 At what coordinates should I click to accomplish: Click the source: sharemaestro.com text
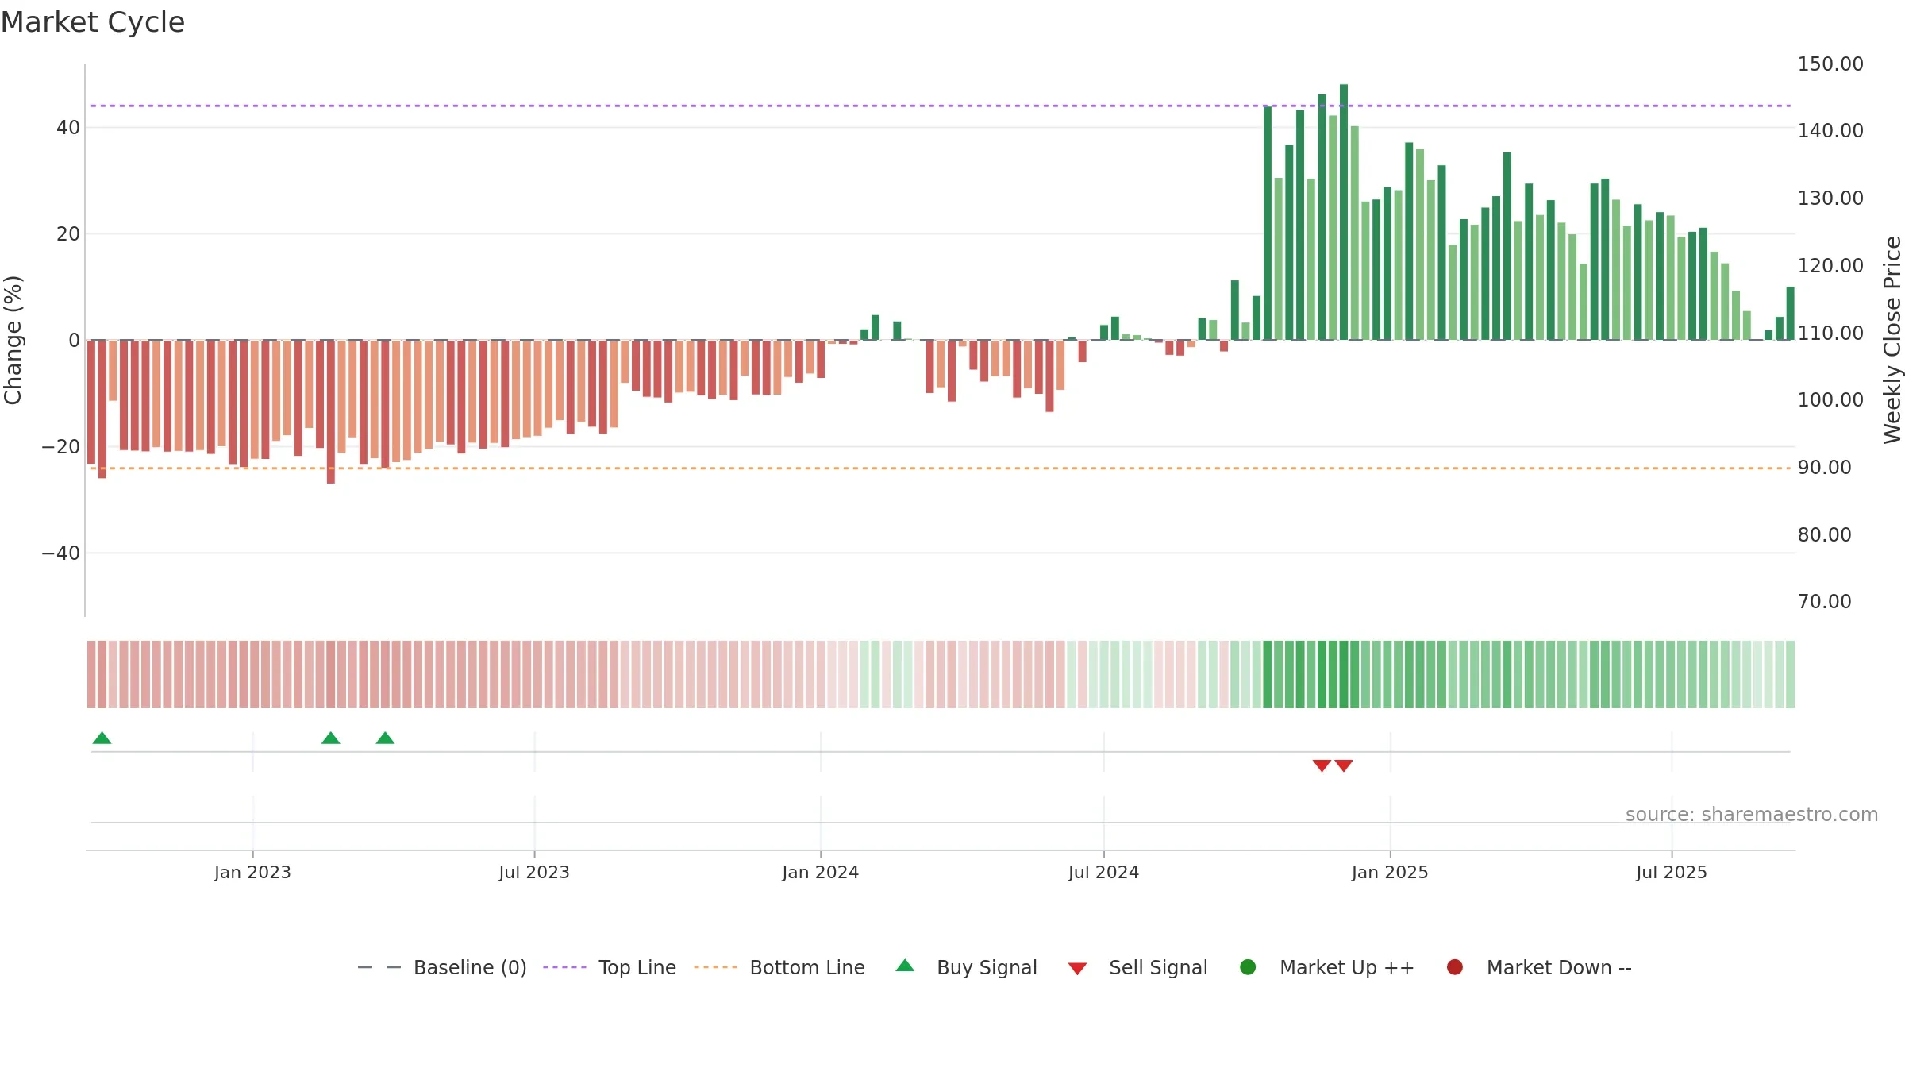(1752, 815)
